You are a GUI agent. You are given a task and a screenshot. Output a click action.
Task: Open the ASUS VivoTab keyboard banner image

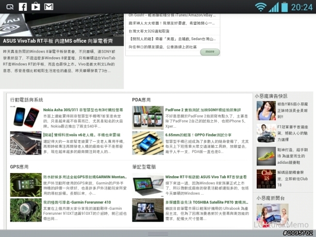[x=62, y=25]
